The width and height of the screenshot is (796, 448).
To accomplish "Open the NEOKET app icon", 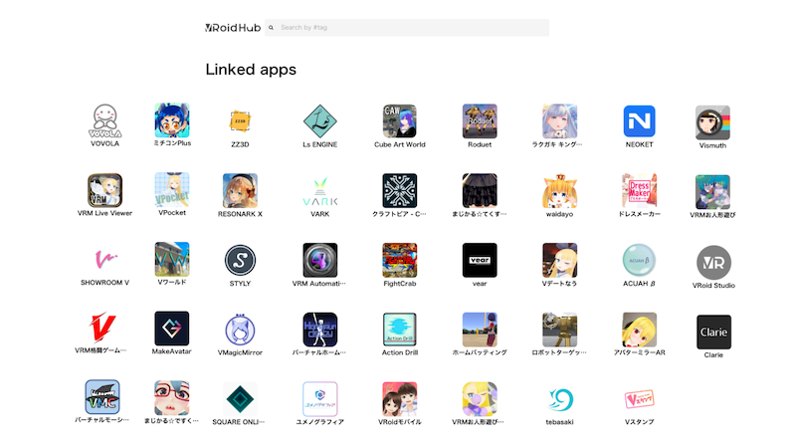I will tap(639, 121).
